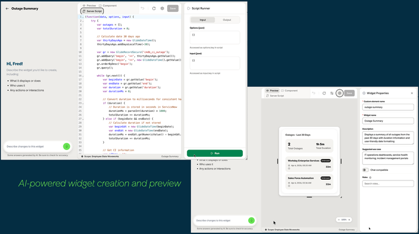Go back using the arrow beside Outage Summary
The width and height of the screenshot is (419, 234).
pos(7,8)
